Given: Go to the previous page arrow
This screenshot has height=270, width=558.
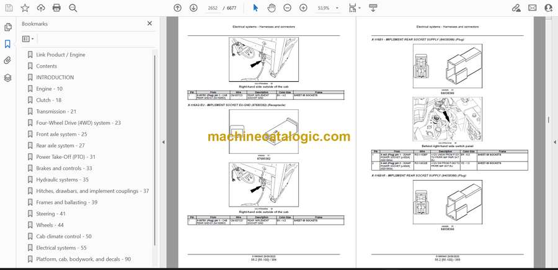Looking at the screenshot, I should [177, 8].
